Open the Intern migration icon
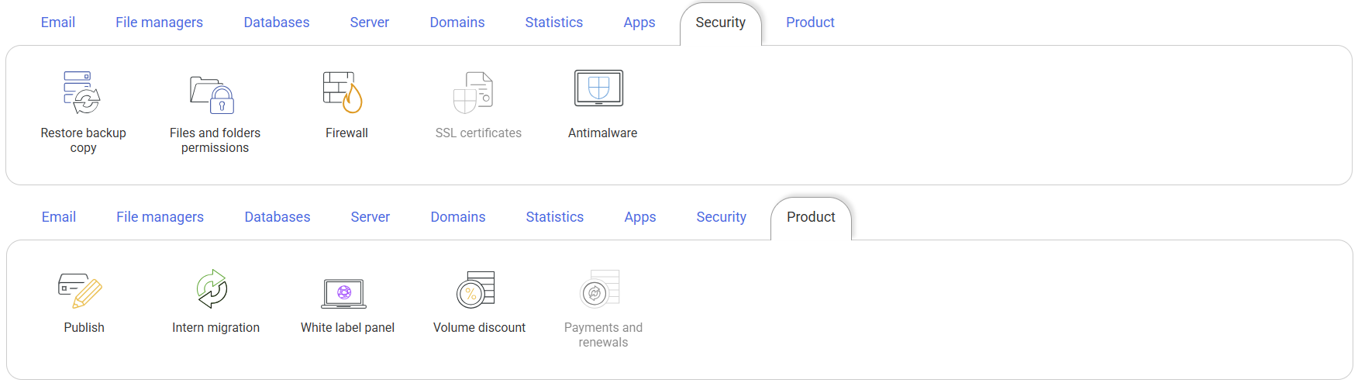Screen dimensions: 1358x383 [x=212, y=289]
